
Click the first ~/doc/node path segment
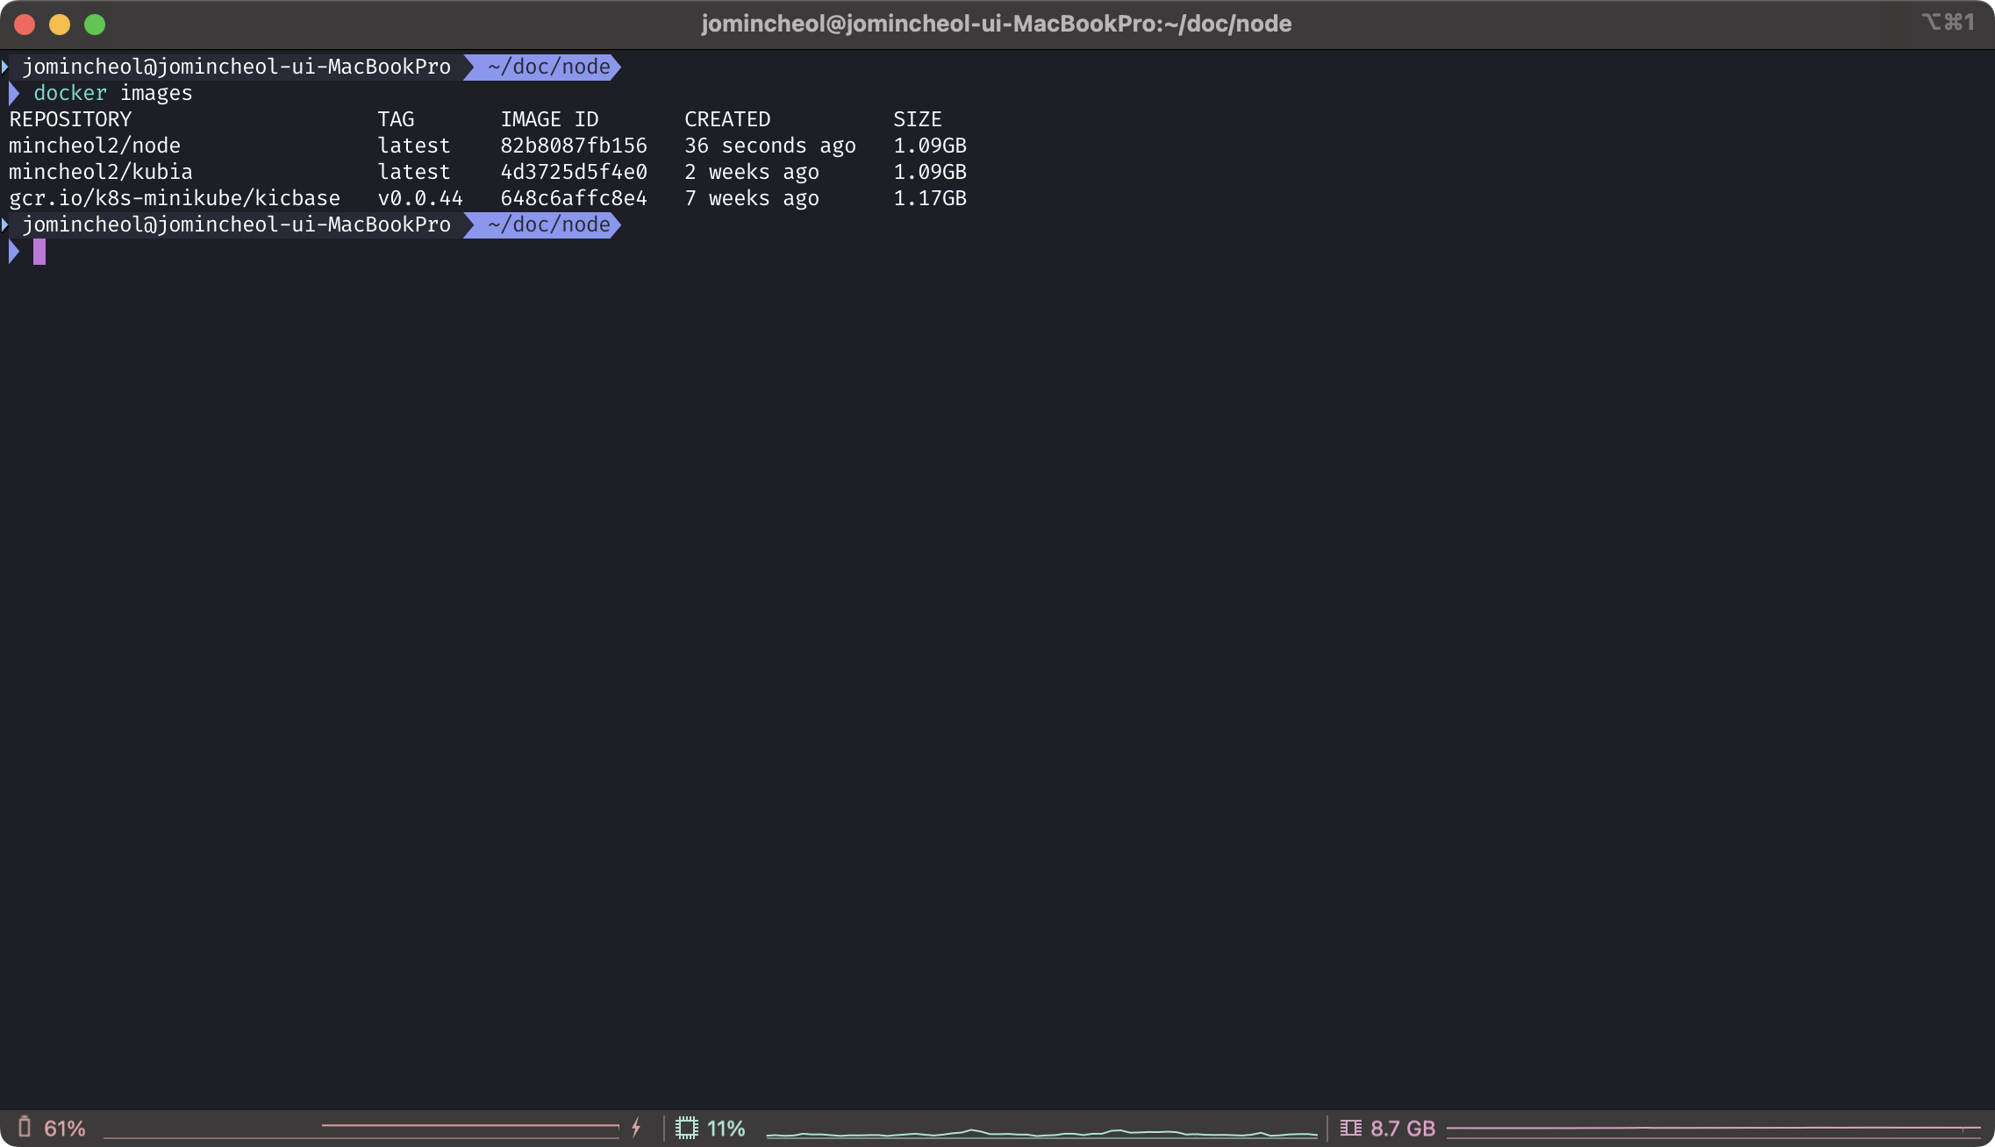pyautogui.click(x=547, y=67)
